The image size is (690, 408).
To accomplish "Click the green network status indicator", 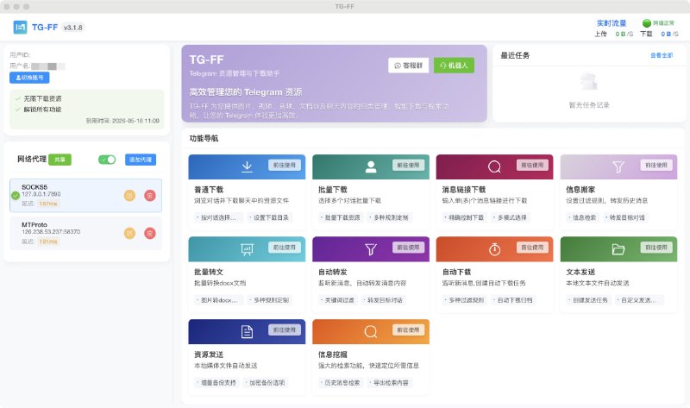I will click(647, 23).
